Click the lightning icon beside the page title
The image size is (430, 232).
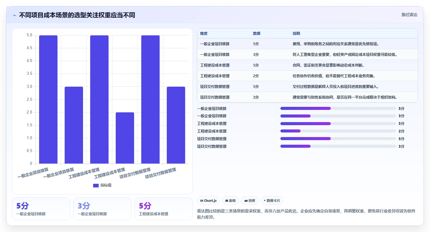15,15
